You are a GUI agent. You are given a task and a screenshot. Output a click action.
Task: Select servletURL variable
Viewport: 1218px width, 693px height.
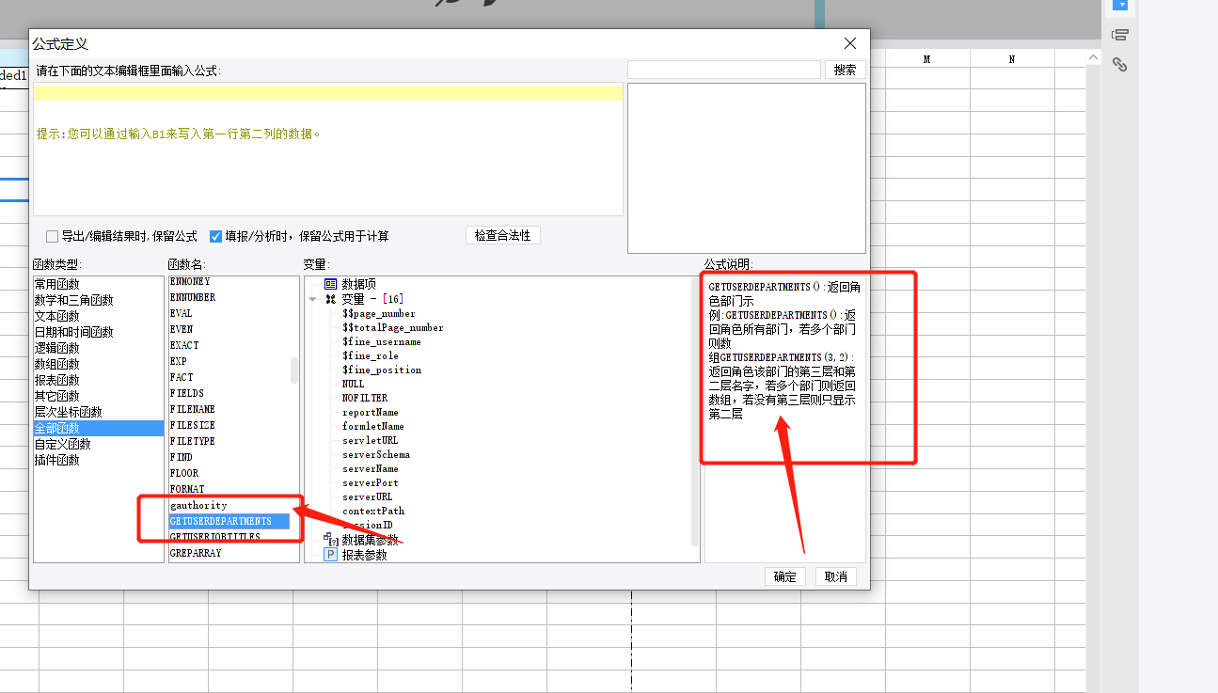370,440
